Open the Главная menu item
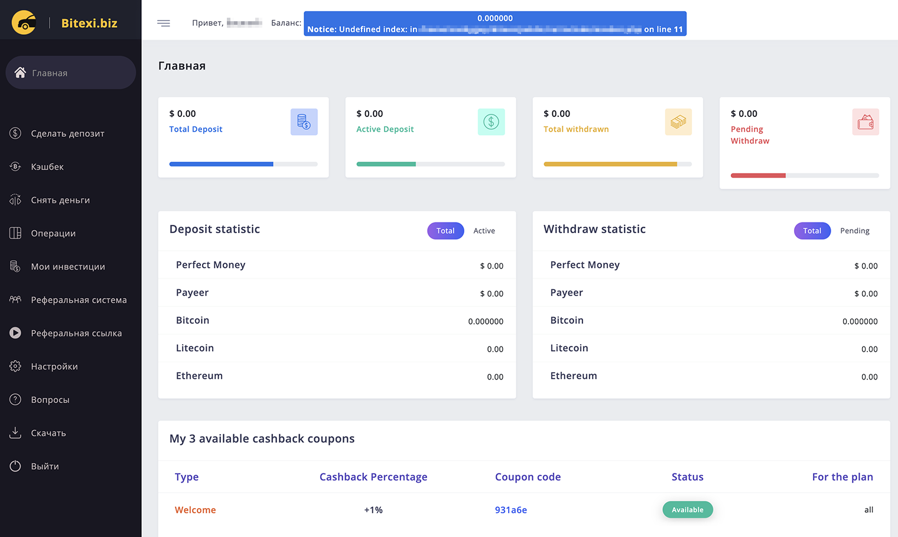Image resolution: width=898 pixels, height=537 pixels. [x=71, y=73]
